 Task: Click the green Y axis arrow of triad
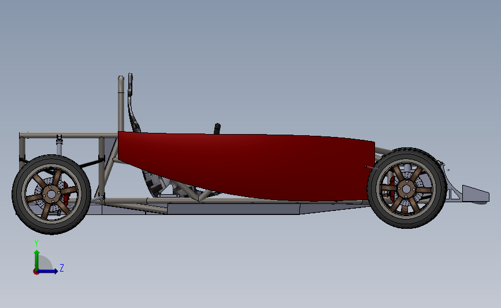point(37,261)
